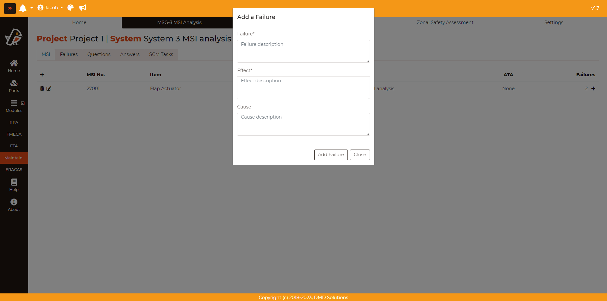Delete MSI 27001 with trash icon
This screenshot has width=607, height=301.
(x=42, y=89)
